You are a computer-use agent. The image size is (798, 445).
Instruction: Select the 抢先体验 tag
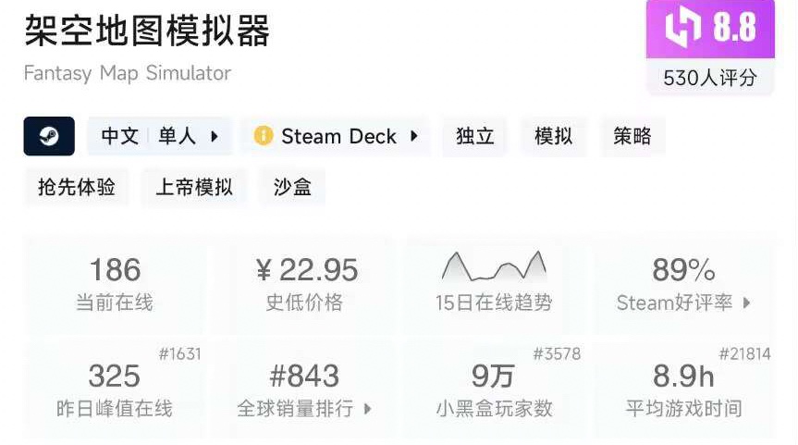[x=77, y=187]
